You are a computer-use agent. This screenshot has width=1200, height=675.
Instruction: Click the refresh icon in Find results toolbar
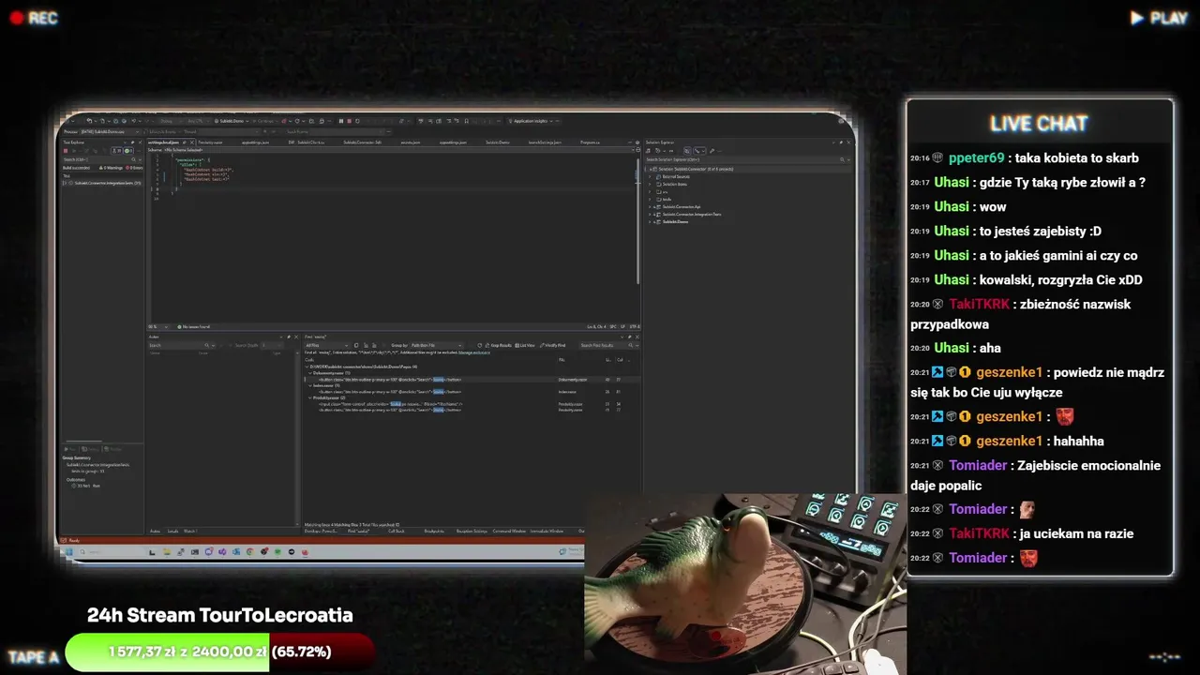(x=479, y=345)
